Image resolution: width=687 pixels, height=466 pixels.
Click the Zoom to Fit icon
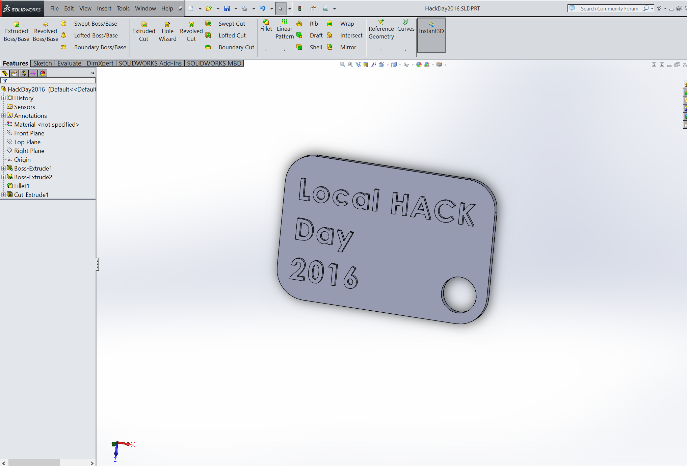(342, 64)
